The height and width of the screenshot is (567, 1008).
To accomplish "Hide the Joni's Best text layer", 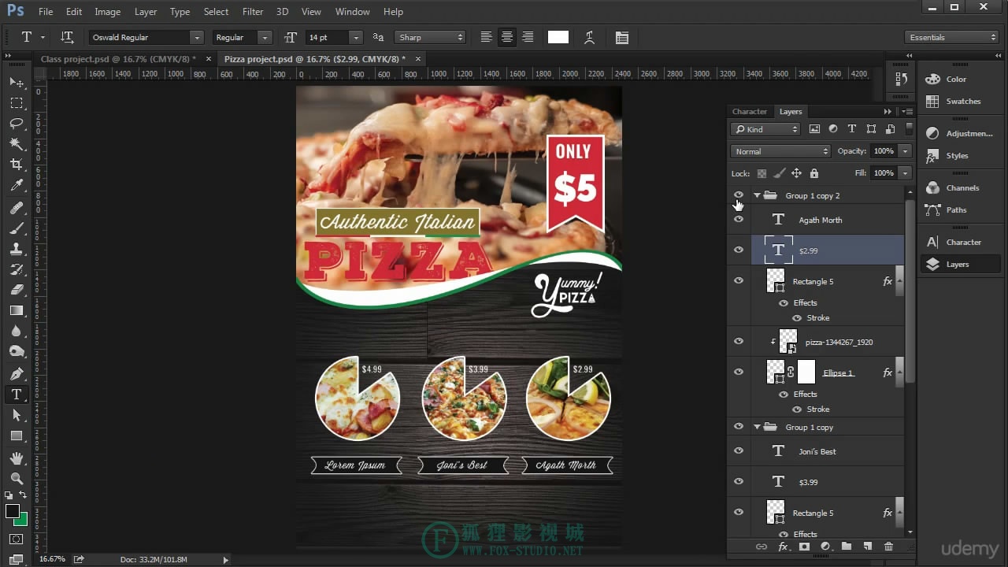I will [739, 451].
